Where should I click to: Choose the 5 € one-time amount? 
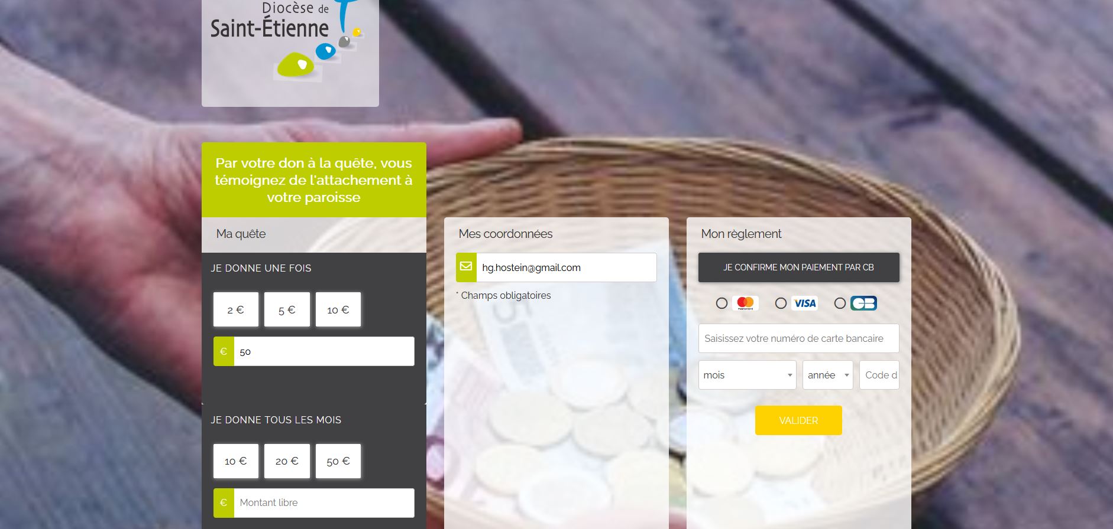pyautogui.click(x=287, y=309)
